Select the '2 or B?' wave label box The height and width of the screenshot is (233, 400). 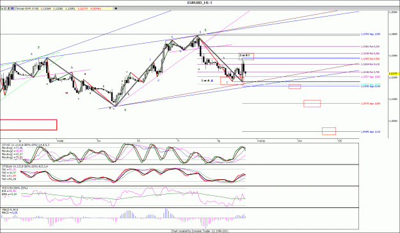coord(246,57)
